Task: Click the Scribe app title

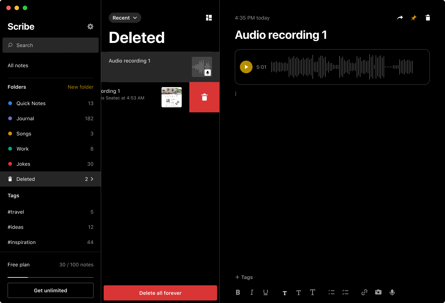Action: [21, 27]
